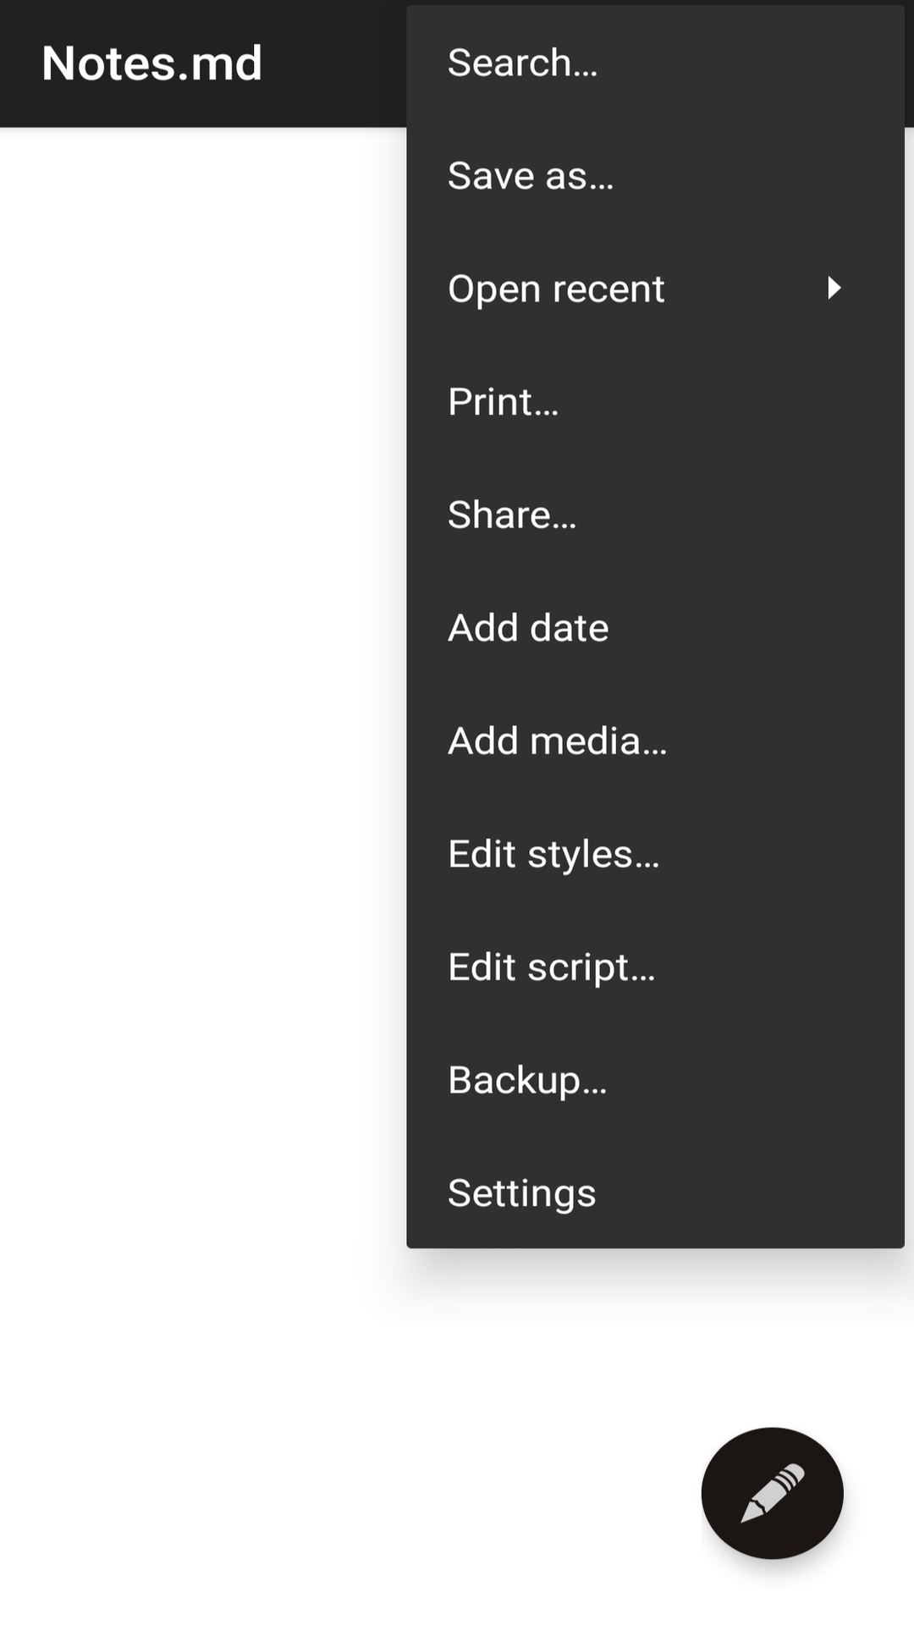914x1625 pixels.
Task: Select Backup... from the menu
Action: click(527, 1080)
